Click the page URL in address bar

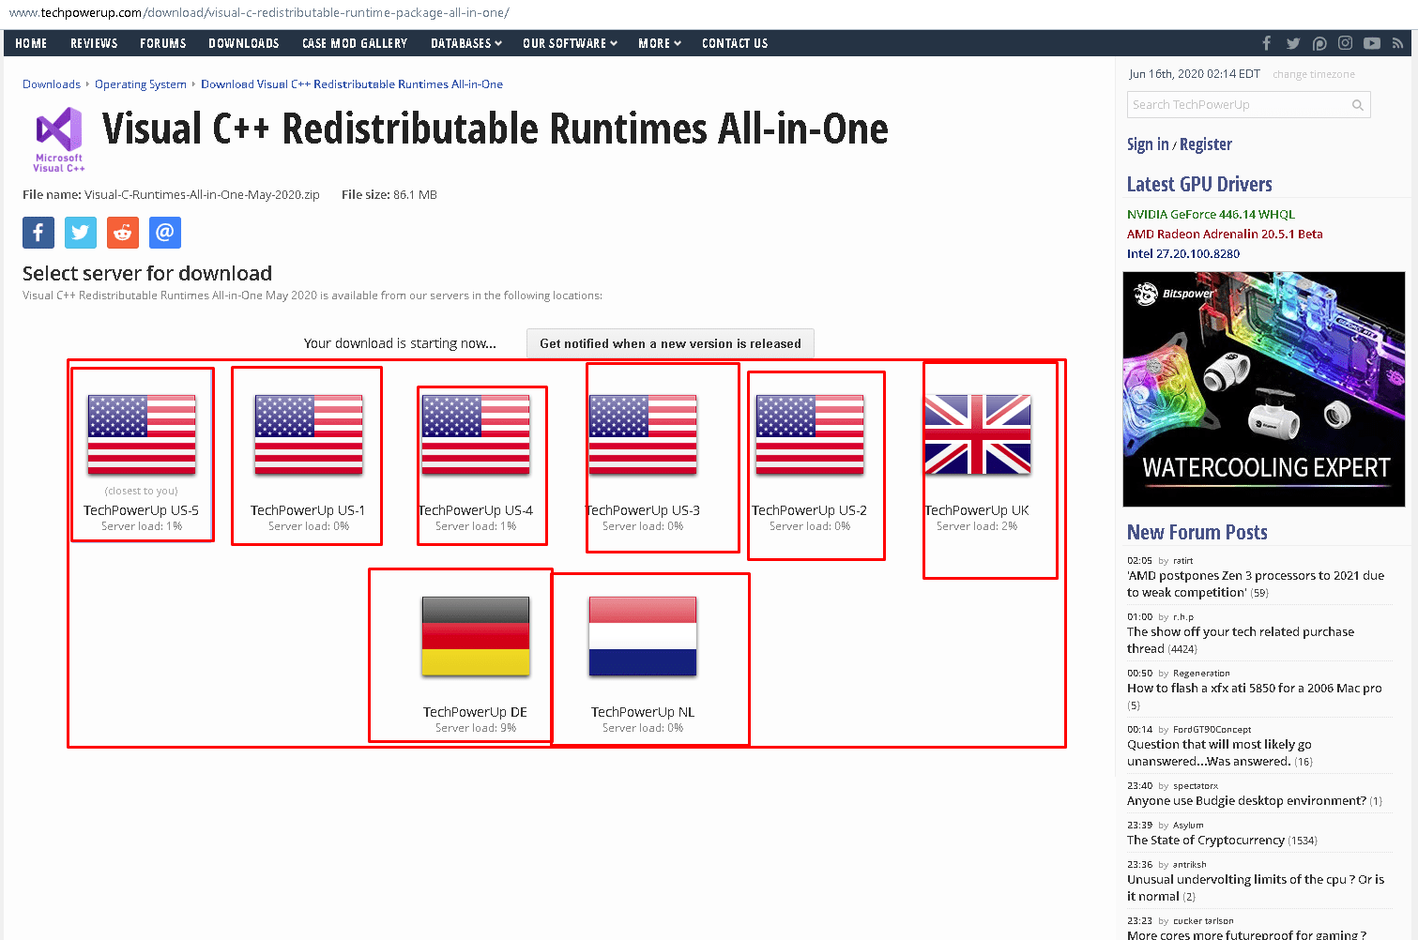pyautogui.click(x=259, y=13)
